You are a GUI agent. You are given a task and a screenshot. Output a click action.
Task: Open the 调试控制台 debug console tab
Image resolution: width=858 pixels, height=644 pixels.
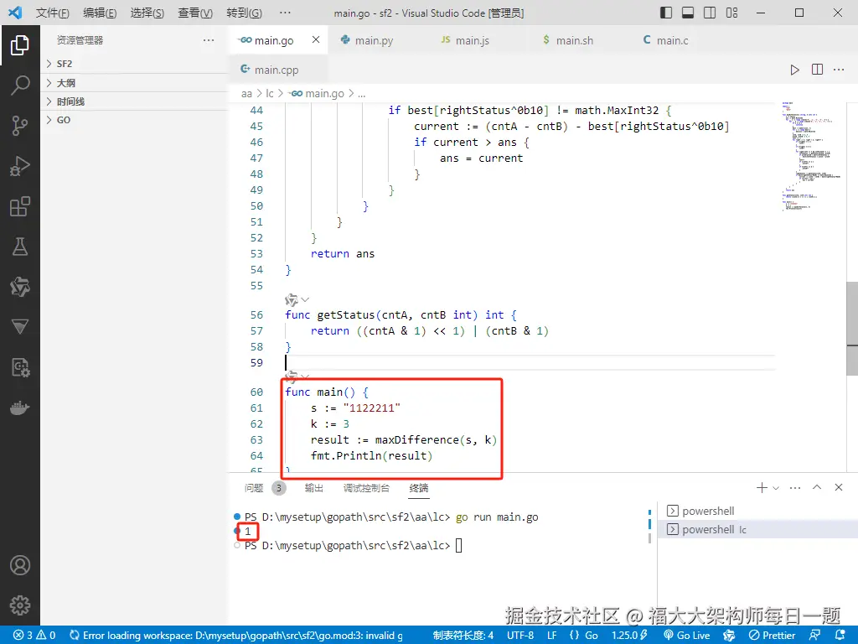(366, 488)
